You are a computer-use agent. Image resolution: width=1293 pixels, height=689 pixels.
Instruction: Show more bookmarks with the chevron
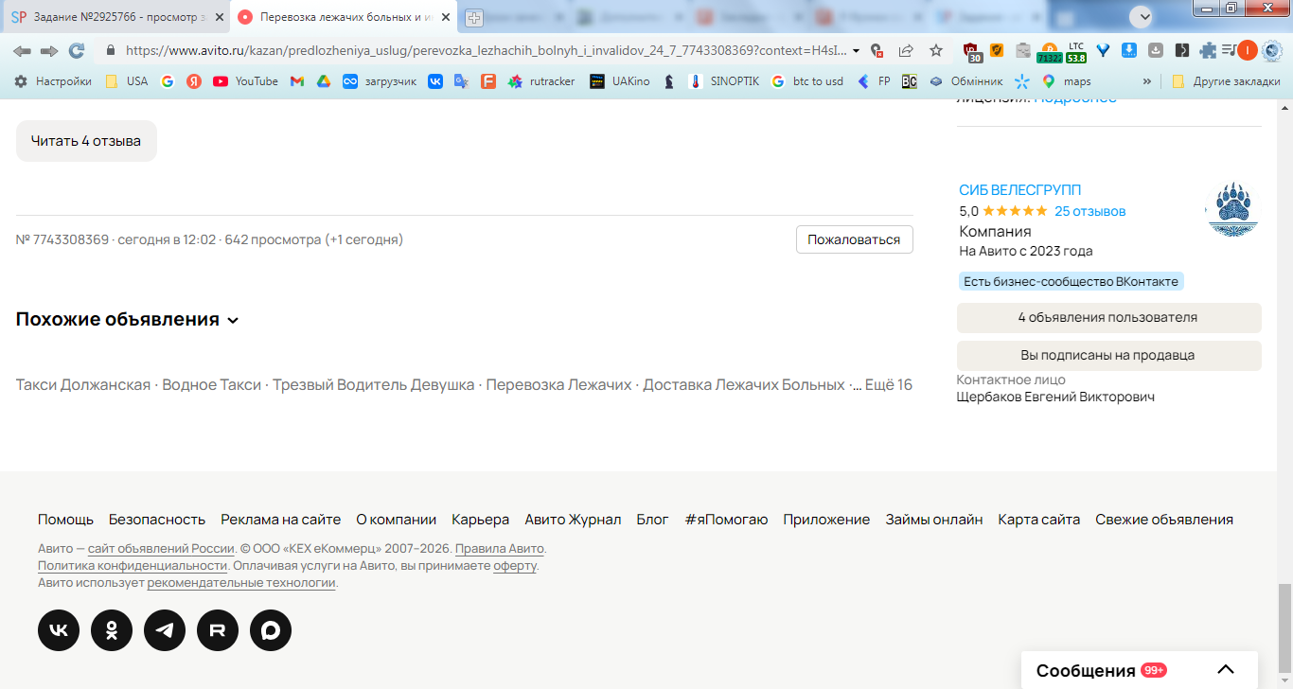(1147, 81)
